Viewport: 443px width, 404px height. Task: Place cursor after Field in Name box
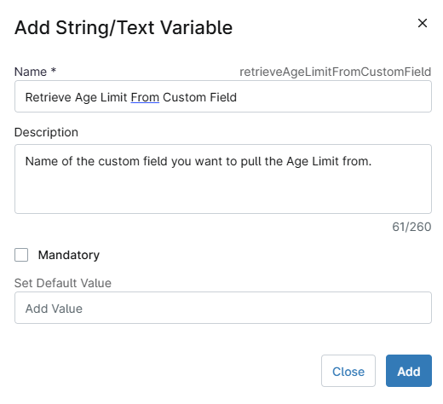pyautogui.click(x=238, y=97)
